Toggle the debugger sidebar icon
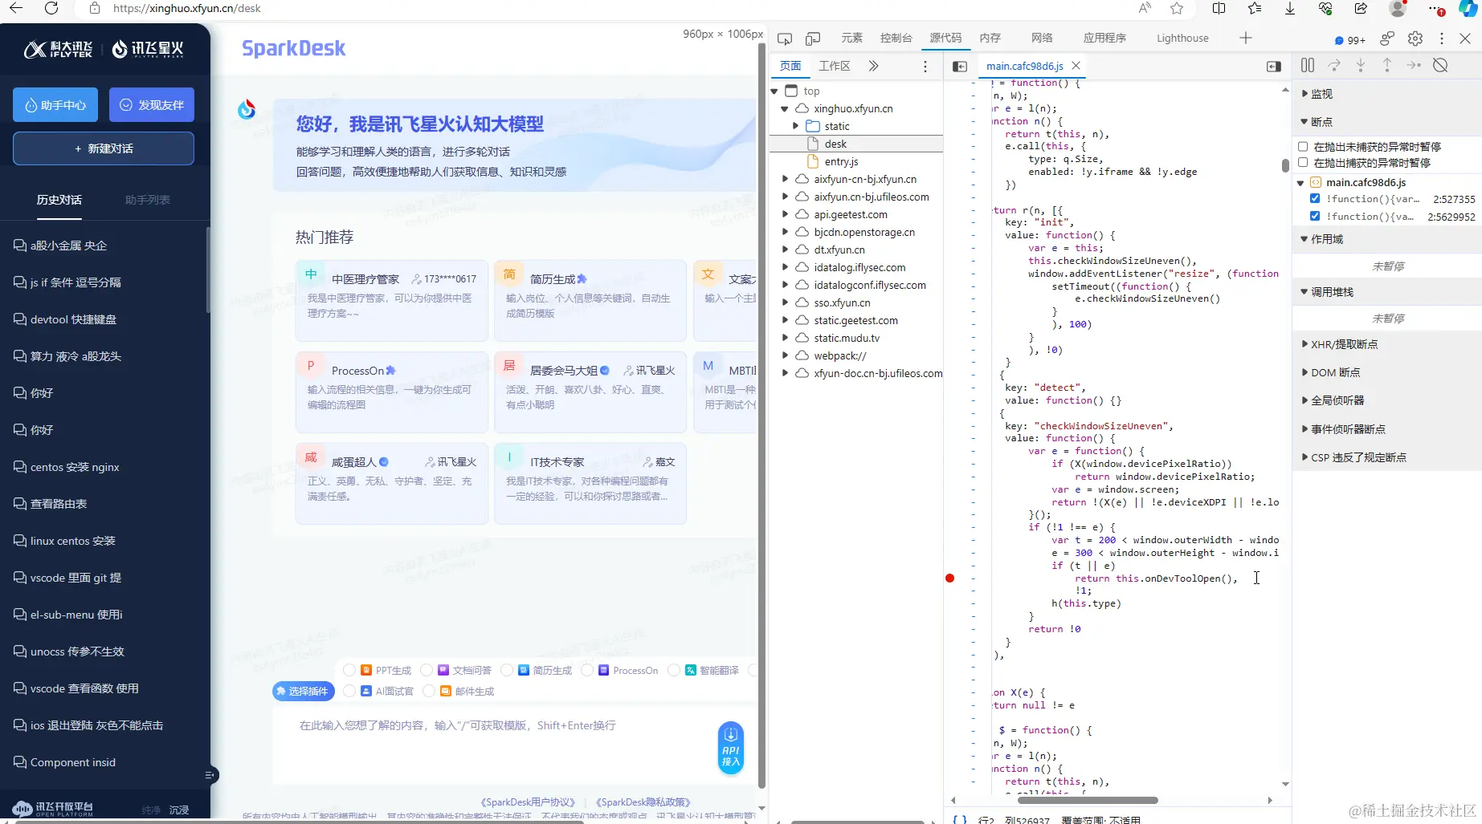The width and height of the screenshot is (1482, 824). pos(1274,67)
